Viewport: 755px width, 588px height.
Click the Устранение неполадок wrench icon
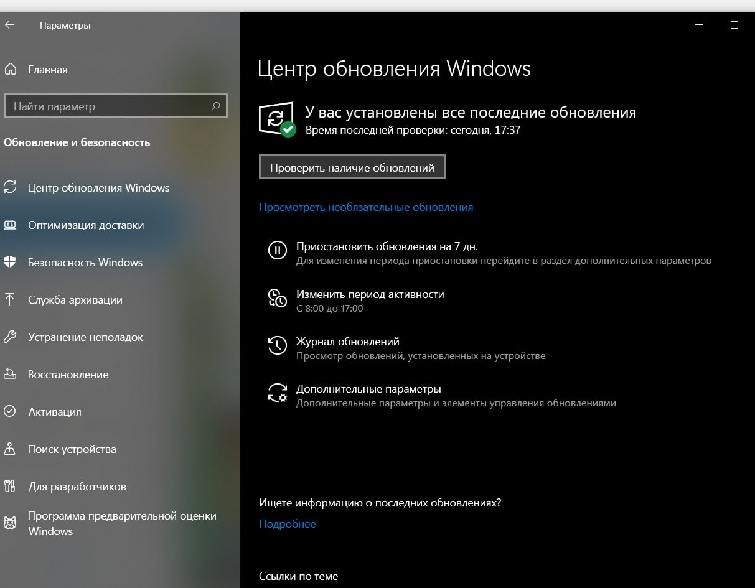coord(9,337)
